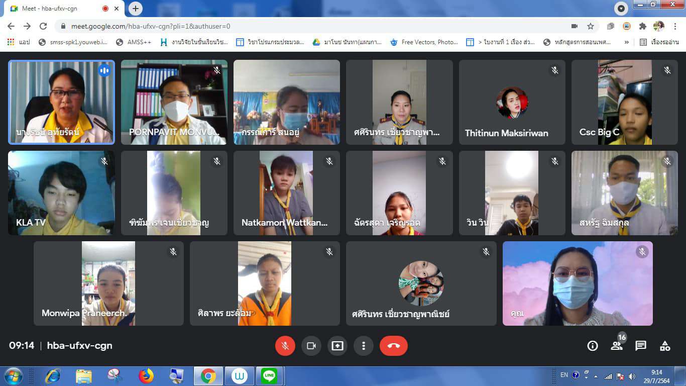
Task: Open the Chrome extensions puzzle icon
Action: [x=642, y=26]
